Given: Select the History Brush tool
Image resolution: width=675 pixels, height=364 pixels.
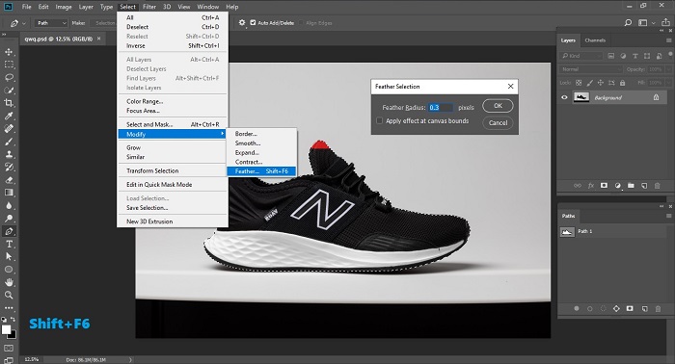Looking at the screenshot, I should pos(9,168).
